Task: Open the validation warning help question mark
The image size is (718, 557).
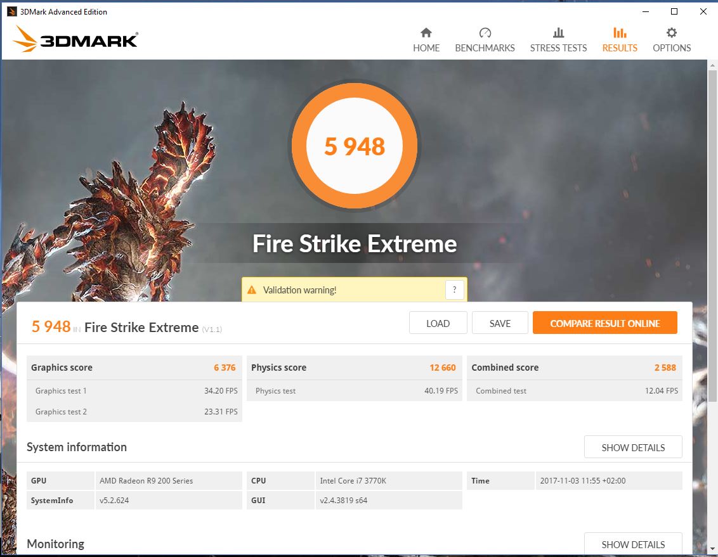Action: point(454,290)
